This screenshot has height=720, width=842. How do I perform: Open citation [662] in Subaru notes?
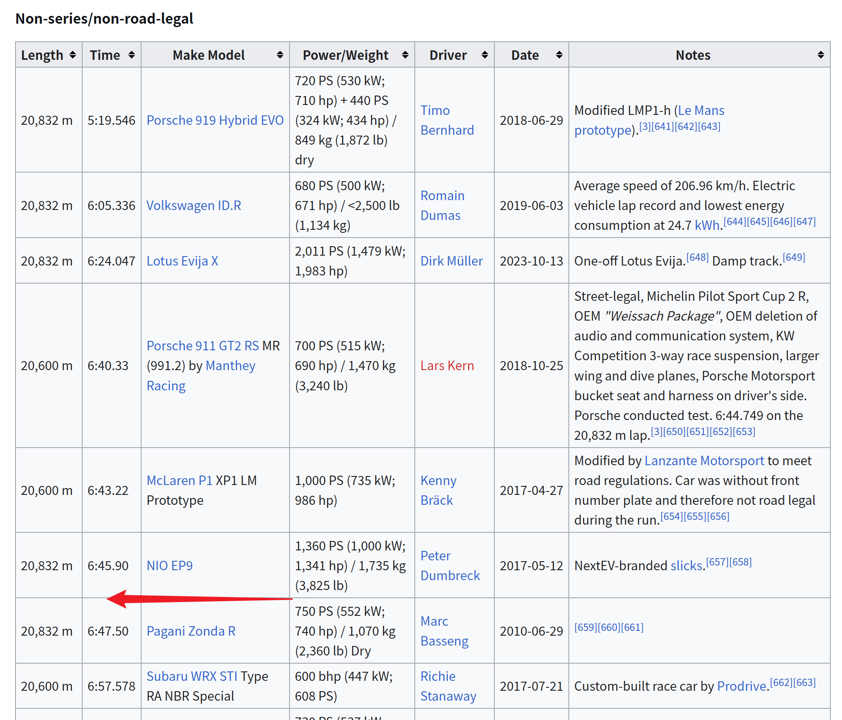point(781,683)
